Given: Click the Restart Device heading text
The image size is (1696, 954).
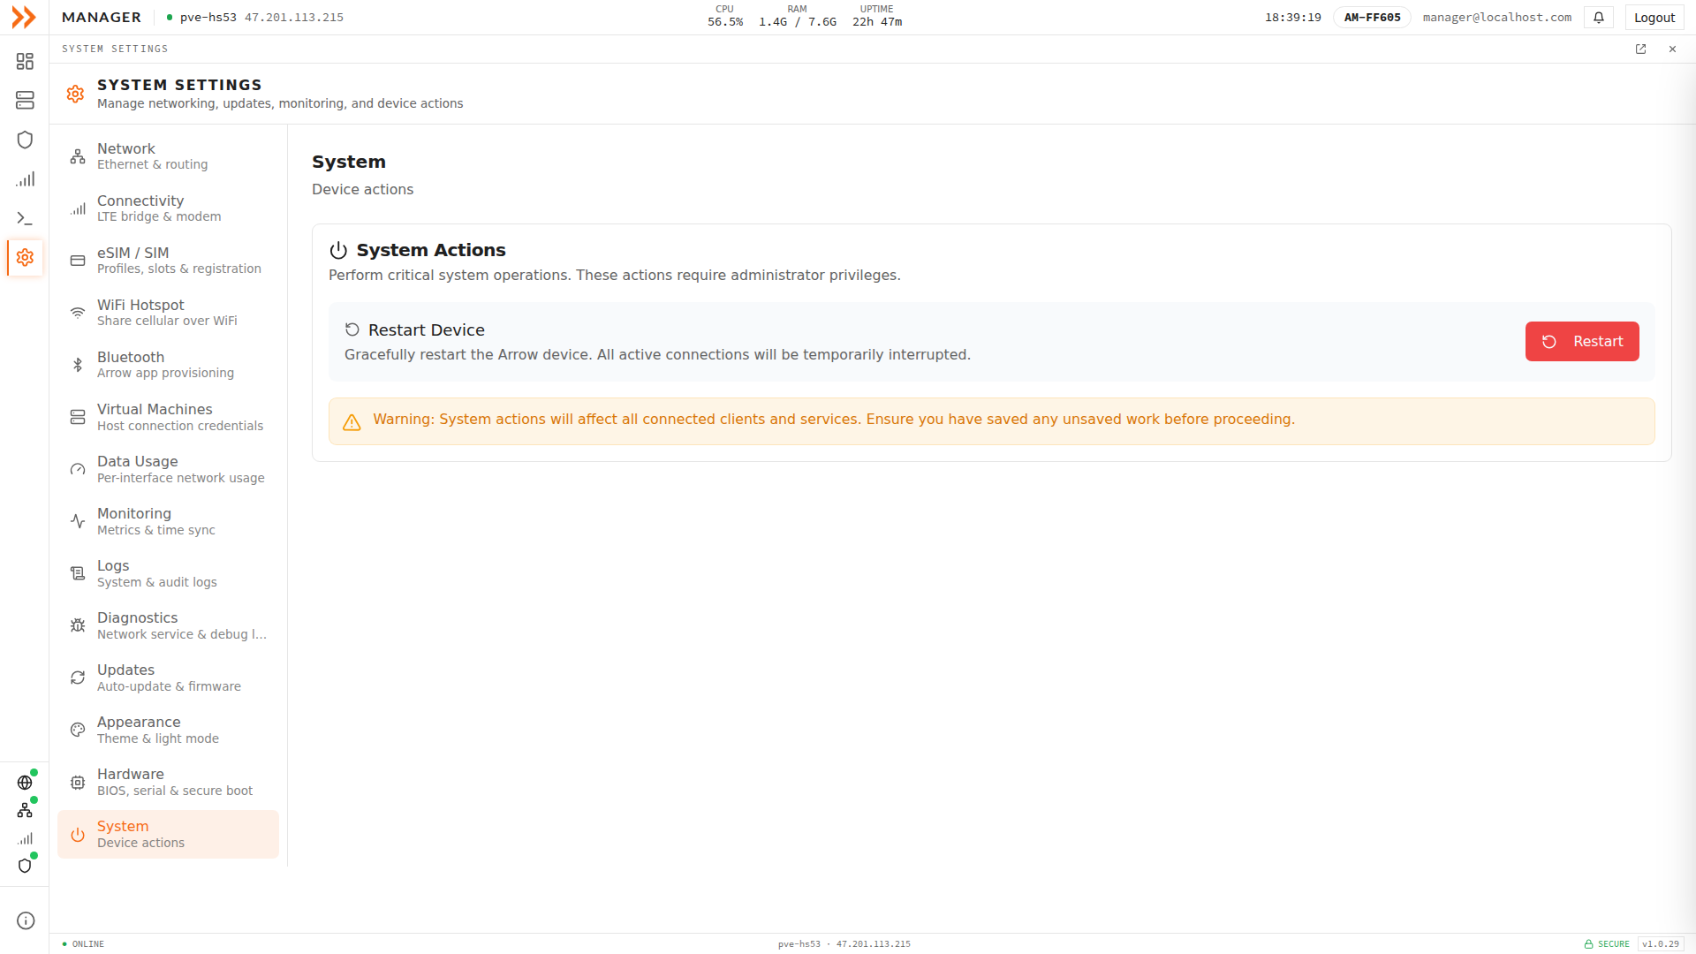Looking at the screenshot, I should coord(427,329).
